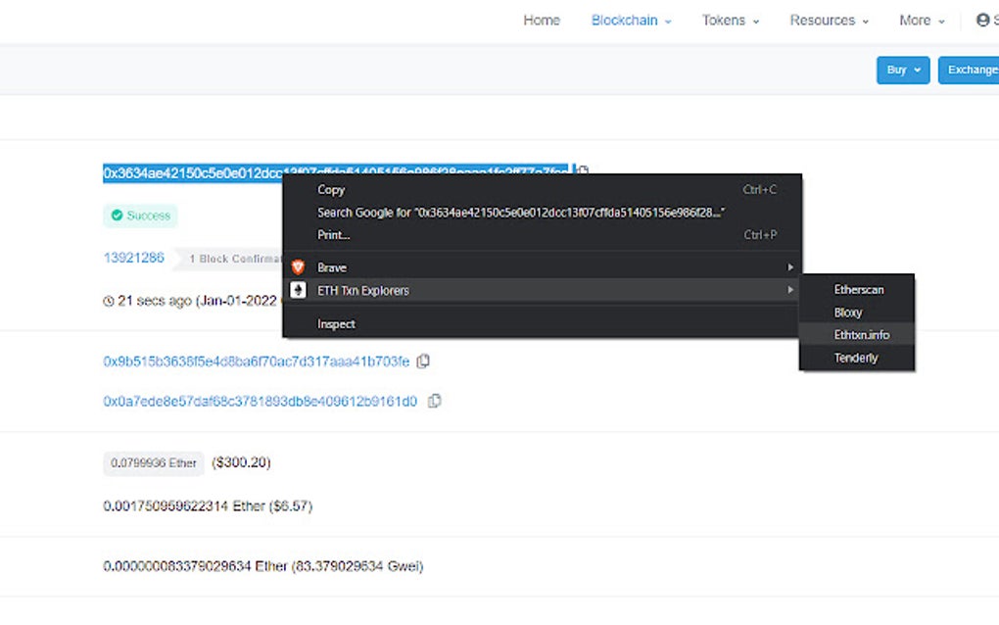Click copy icon beside the To address
Image resolution: width=999 pixels, height=625 pixels.
[x=435, y=401]
